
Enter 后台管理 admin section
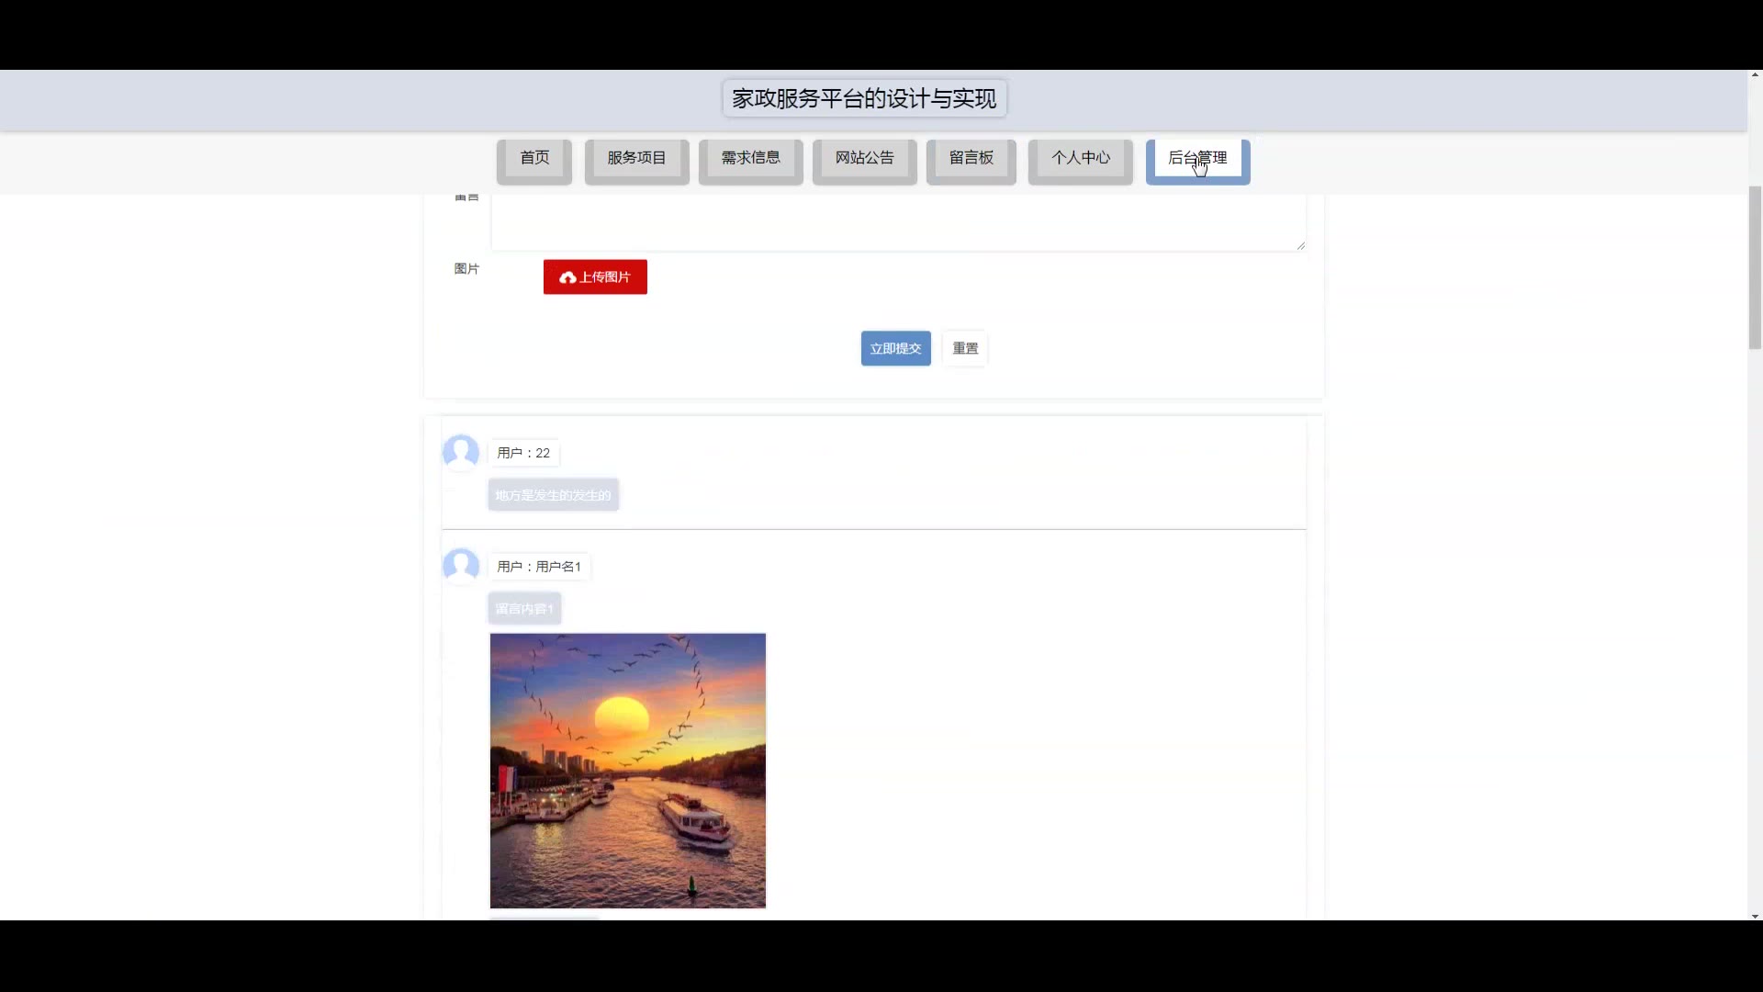pos(1197,158)
